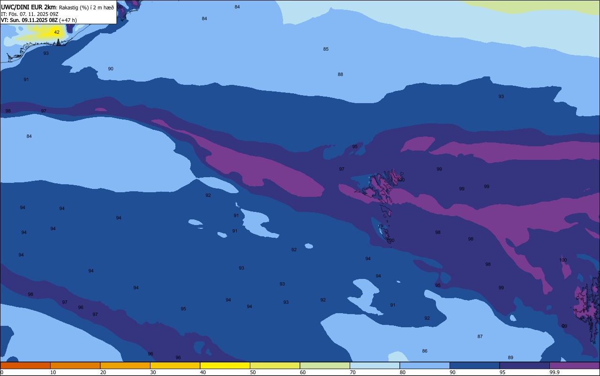Select the 30–40 golden legend segment
The height and width of the screenshot is (376, 600).
(175, 365)
